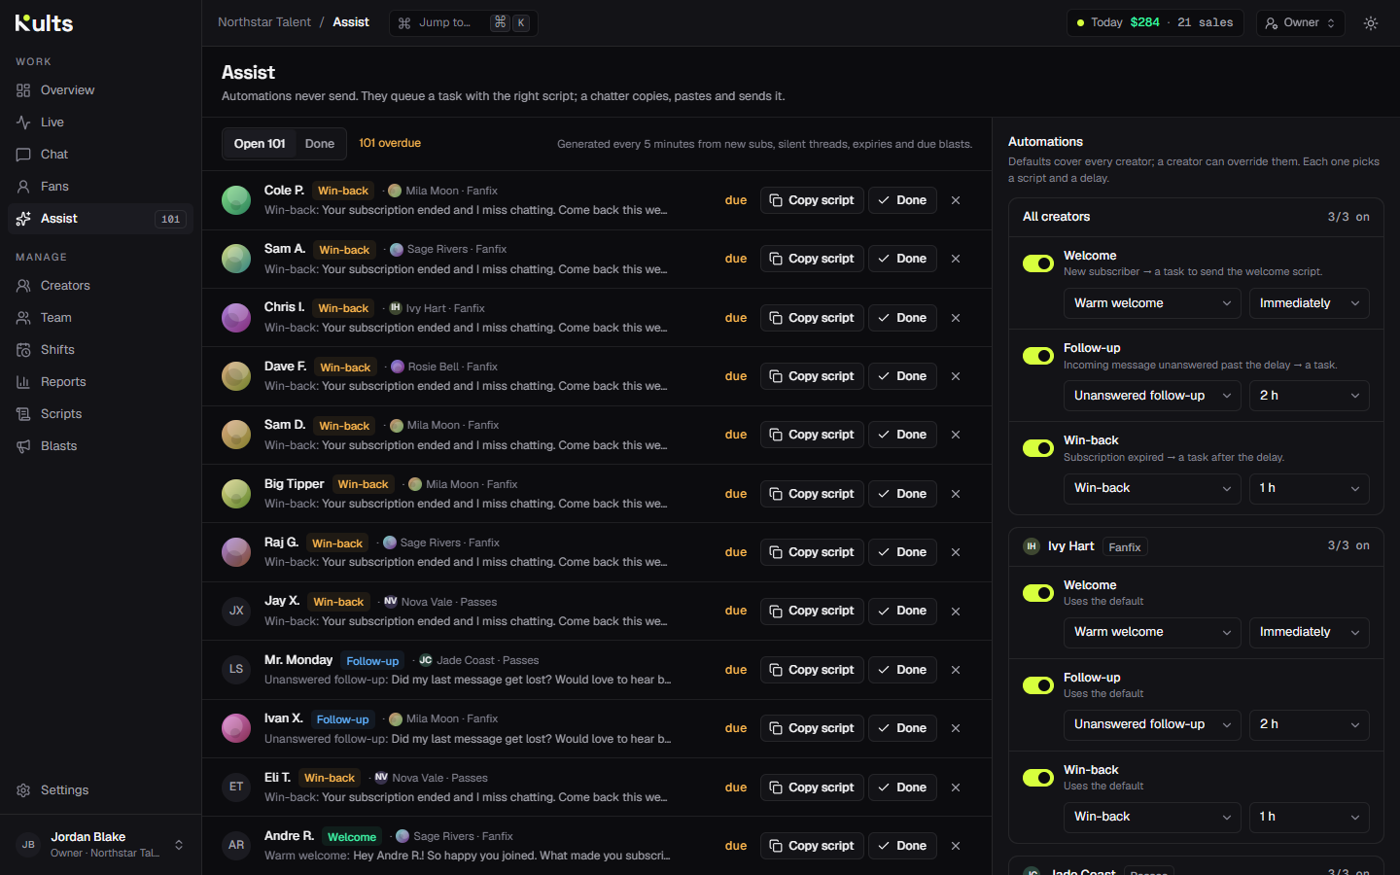Open All creators Immediately delay dropdown

point(1309,303)
